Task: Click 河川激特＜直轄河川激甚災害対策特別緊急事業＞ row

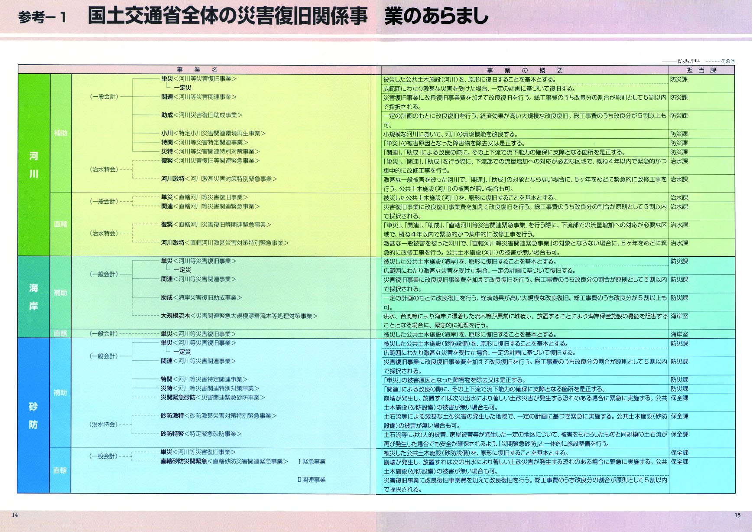Action: point(225,243)
